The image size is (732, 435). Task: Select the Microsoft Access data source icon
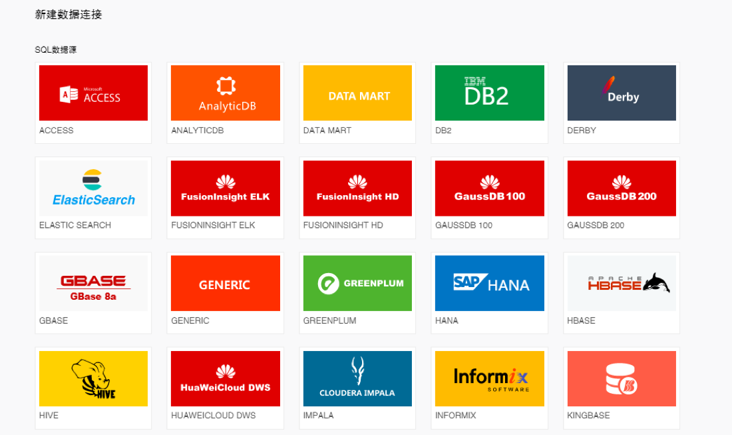coord(93,93)
